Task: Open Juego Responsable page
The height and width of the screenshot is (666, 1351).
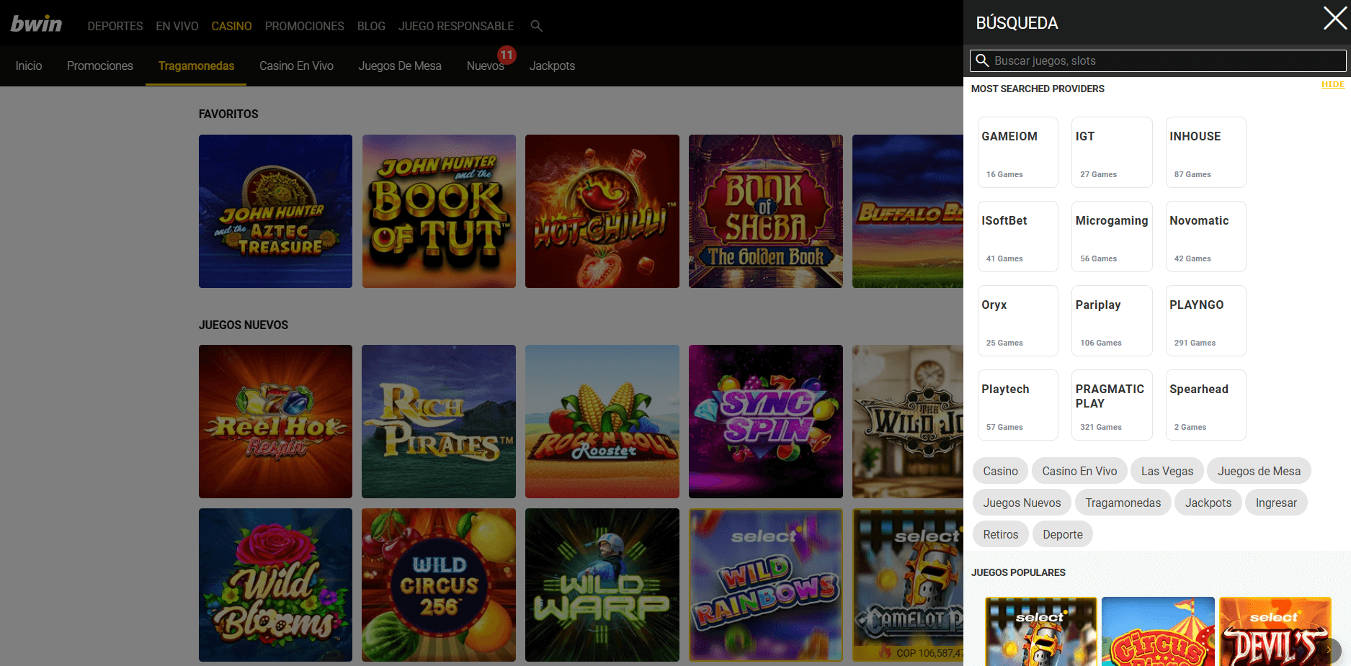Action: pos(456,26)
